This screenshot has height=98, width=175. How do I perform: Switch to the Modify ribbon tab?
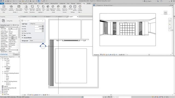pos(89,4)
